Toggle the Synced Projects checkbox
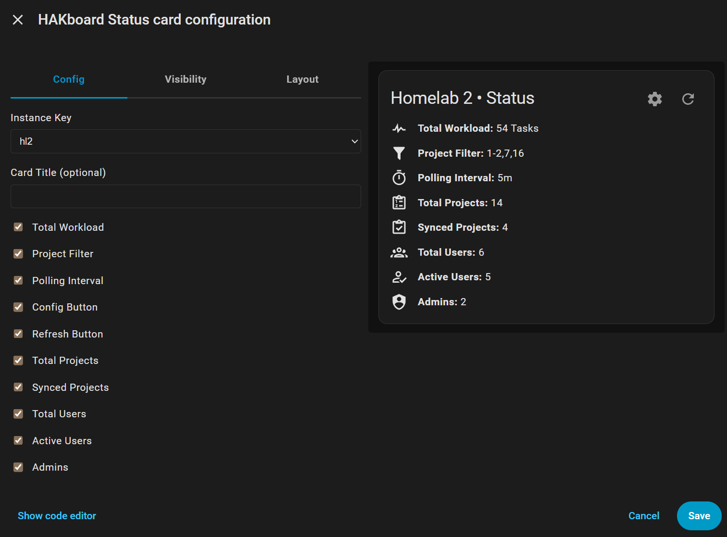The height and width of the screenshot is (537, 727). [x=18, y=387]
